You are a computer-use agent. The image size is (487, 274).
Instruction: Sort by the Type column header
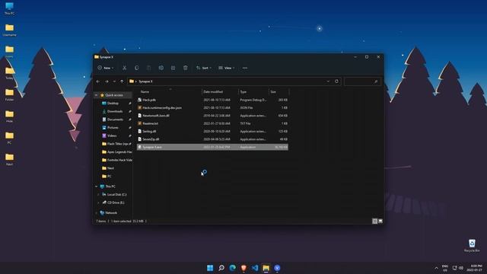243,91
